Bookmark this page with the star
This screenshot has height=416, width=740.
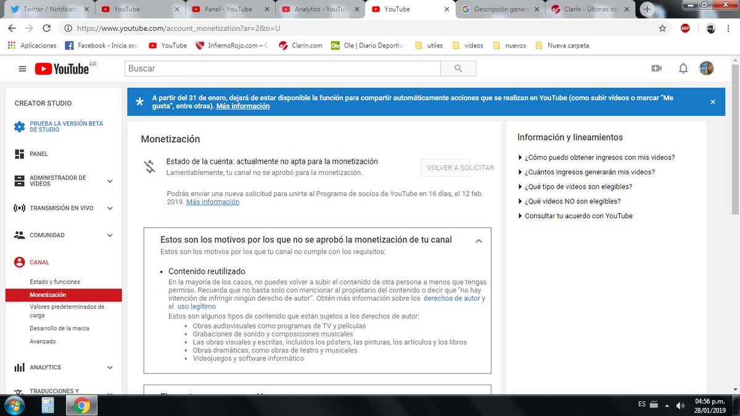pyautogui.click(x=662, y=28)
